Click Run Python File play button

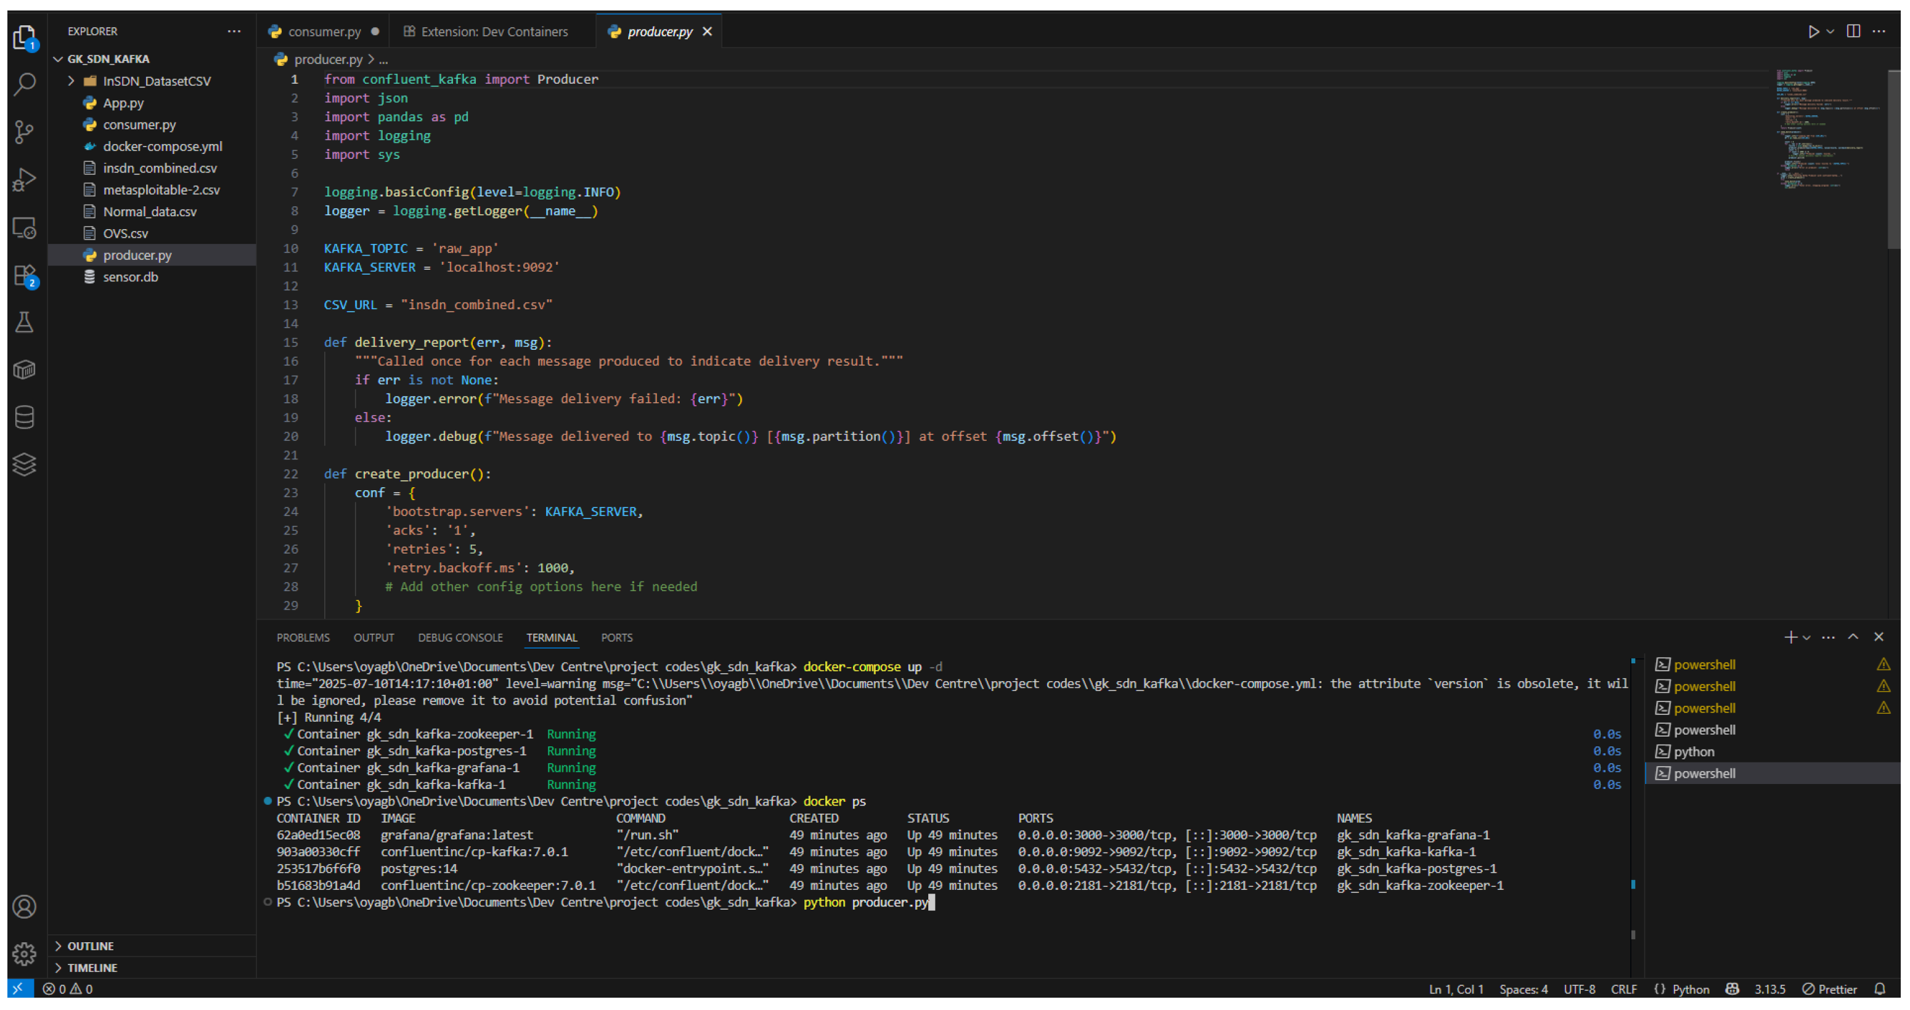(x=1813, y=31)
